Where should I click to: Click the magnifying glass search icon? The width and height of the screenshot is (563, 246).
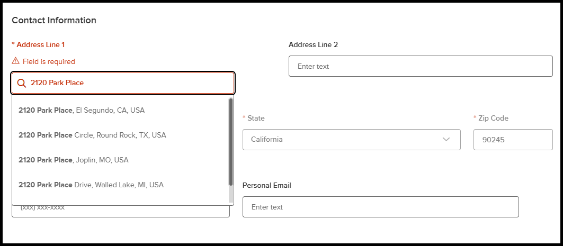point(22,83)
